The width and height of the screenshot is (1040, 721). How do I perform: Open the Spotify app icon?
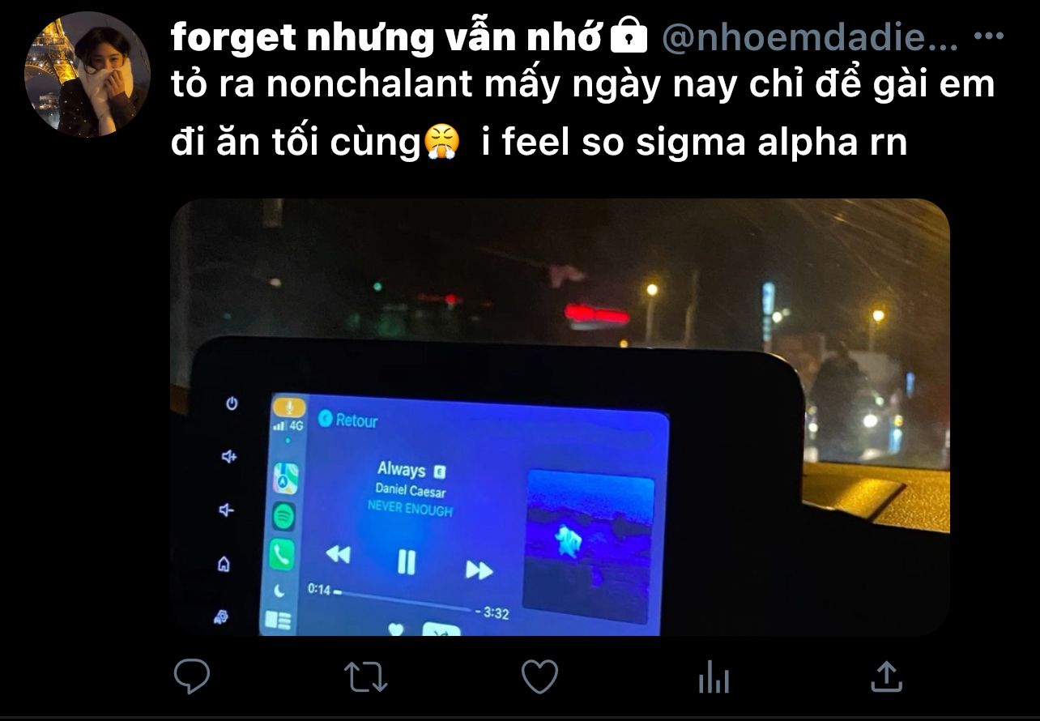[283, 515]
